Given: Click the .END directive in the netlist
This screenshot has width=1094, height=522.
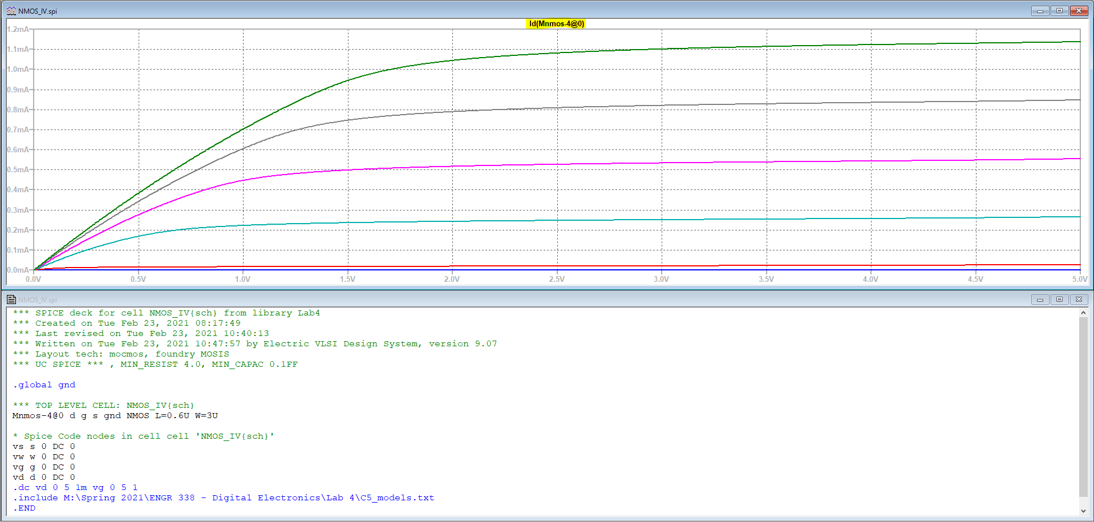Looking at the screenshot, I should coord(24,508).
